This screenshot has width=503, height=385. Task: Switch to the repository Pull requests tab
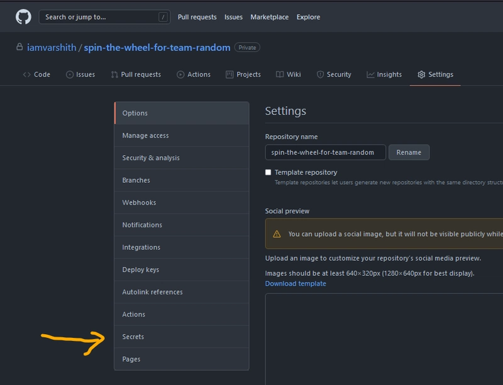pos(136,75)
